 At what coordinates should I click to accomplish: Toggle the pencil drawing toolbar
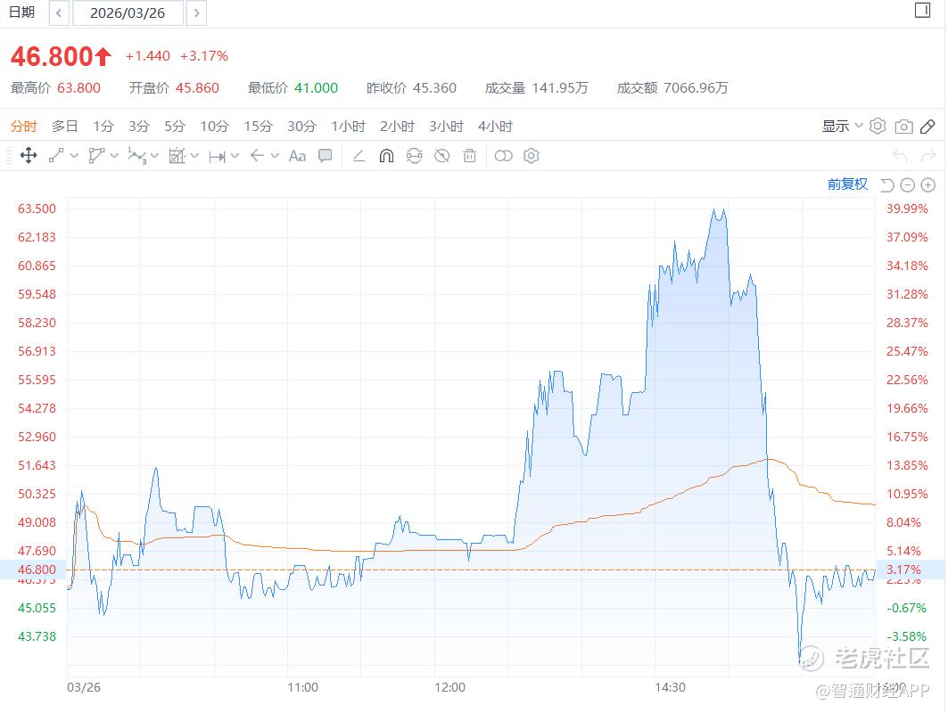pos(927,127)
